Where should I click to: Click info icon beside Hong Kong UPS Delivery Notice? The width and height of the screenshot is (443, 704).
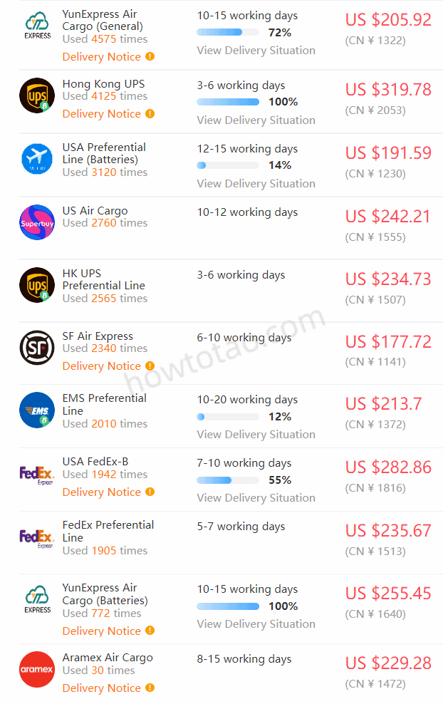[150, 113]
